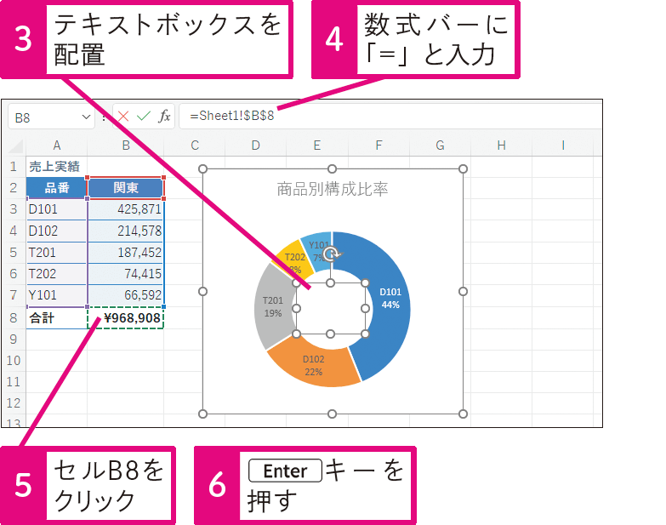
Task: Select column B header
Action: click(x=126, y=146)
